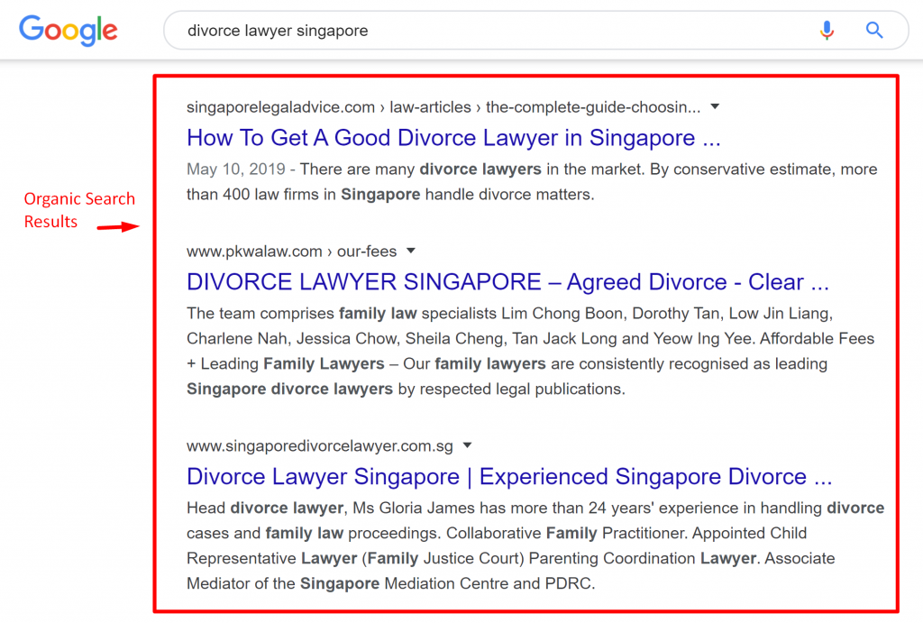Click the www.singaporedivorcelawyer.com.sg URL text
This screenshot has height=623, width=923.
coord(320,445)
